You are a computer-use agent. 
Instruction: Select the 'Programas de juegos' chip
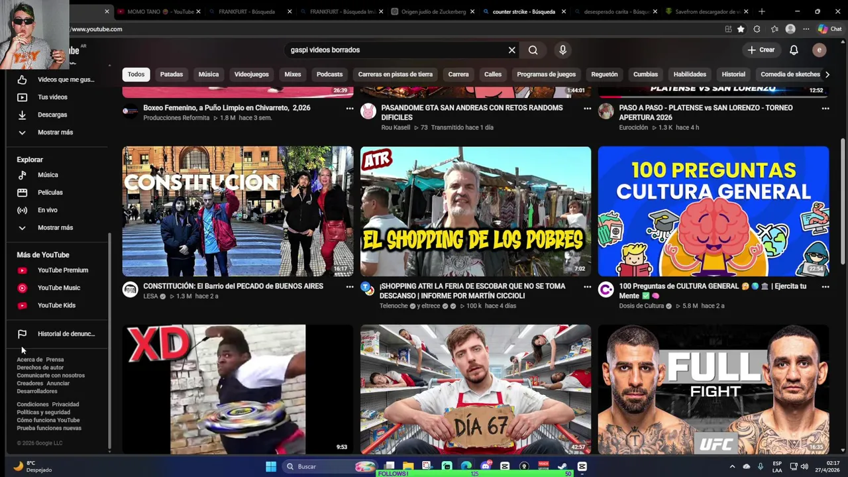tap(546, 74)
